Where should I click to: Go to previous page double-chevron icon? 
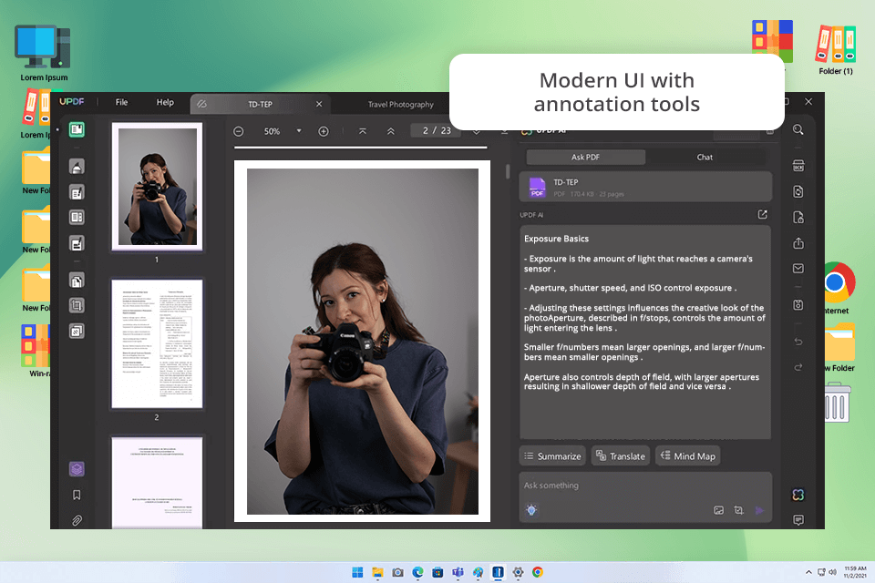[391, 131]
